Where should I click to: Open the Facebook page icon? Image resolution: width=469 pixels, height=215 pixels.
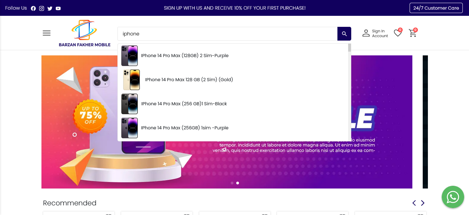click(x=33, y=8)
